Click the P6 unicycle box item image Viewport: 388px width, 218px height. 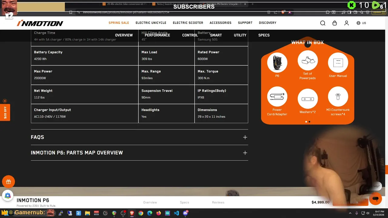tap(277, 63)
